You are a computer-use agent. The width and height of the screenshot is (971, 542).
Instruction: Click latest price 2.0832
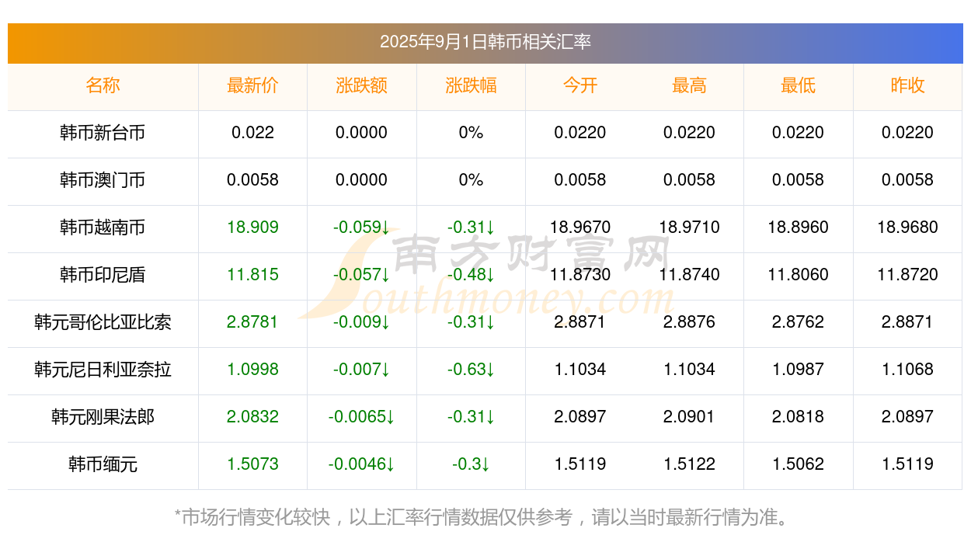point(252,417)
